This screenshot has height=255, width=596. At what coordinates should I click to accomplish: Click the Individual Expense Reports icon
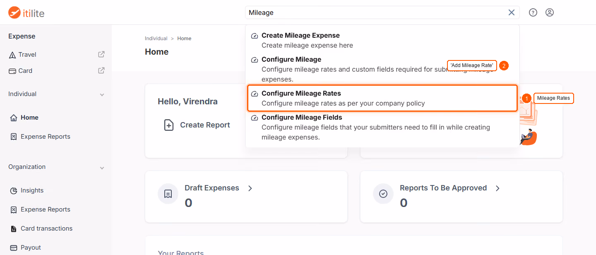[13, 137]
